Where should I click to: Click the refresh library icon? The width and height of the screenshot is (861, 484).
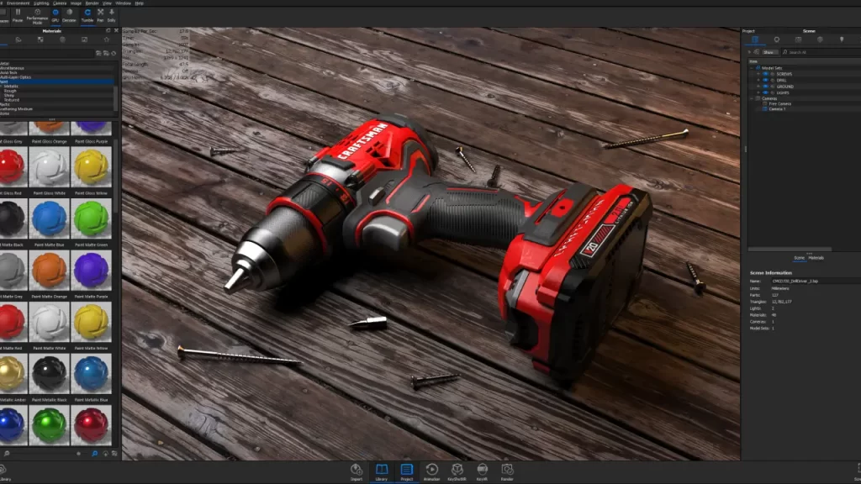pyautogui.click(x=114, y=53)
